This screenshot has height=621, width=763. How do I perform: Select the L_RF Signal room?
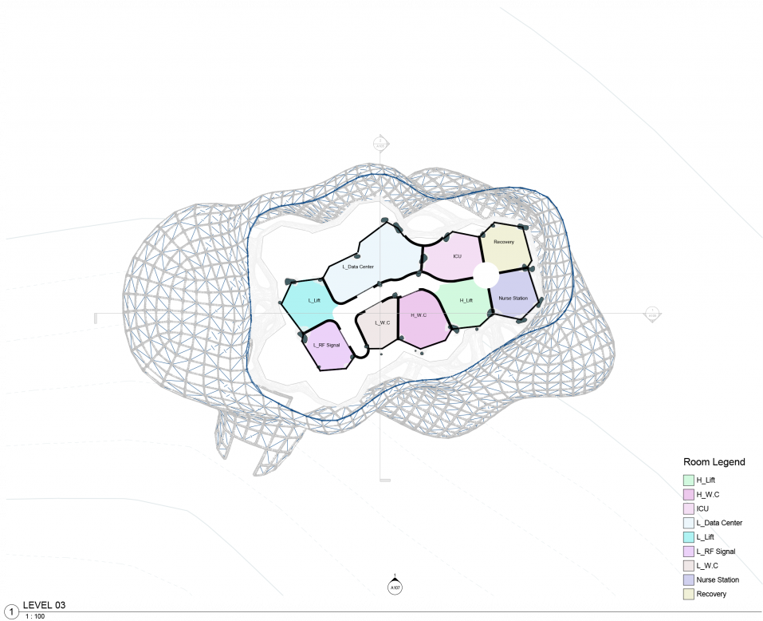point(327,345)
